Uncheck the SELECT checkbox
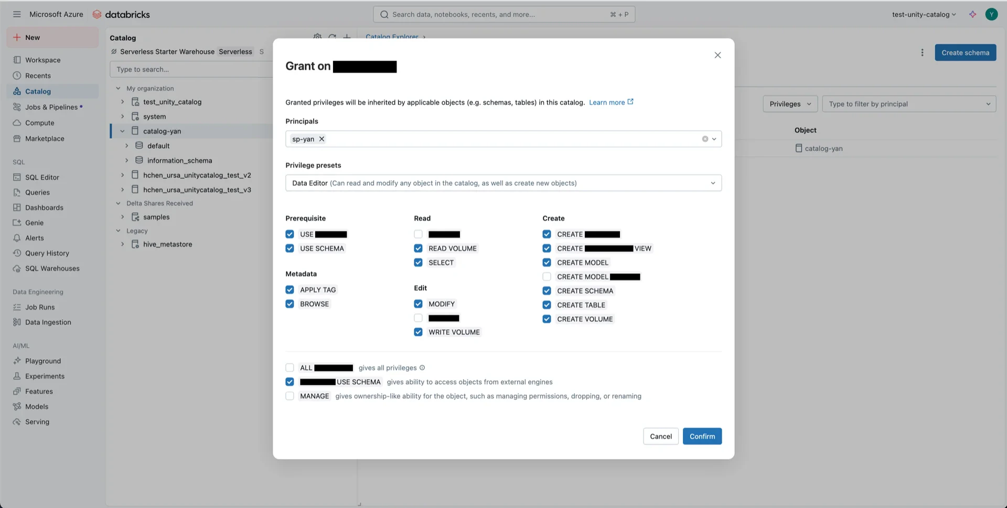Viewport: 1007px width, 508px height. pyautogui.click(x=418, y=262)
